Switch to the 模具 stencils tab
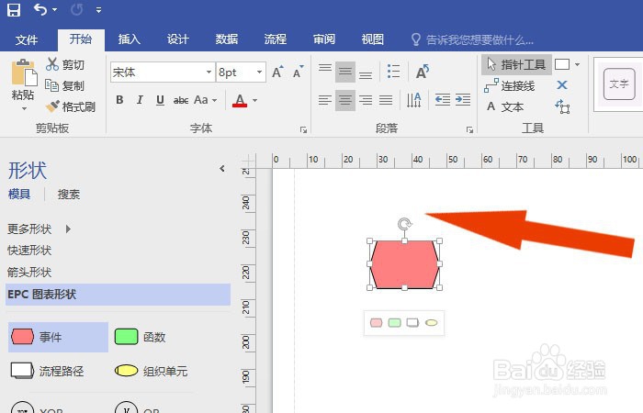The height and width of the screenshot is (413, 643). pos(19,194)
